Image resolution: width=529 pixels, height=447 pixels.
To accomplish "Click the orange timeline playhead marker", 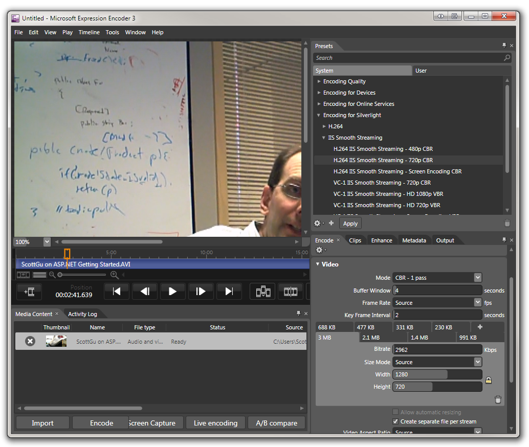I will 67,254.
